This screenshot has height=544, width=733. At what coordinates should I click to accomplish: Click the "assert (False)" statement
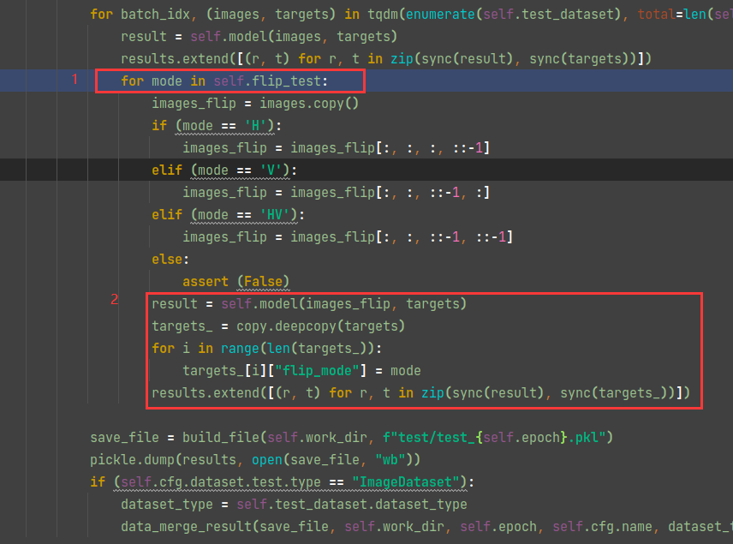pos(235,281)
